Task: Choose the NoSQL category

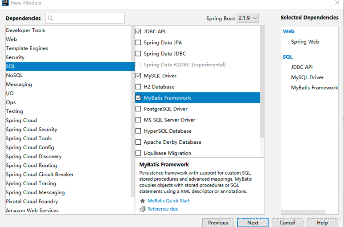Action: click(68, 76)
